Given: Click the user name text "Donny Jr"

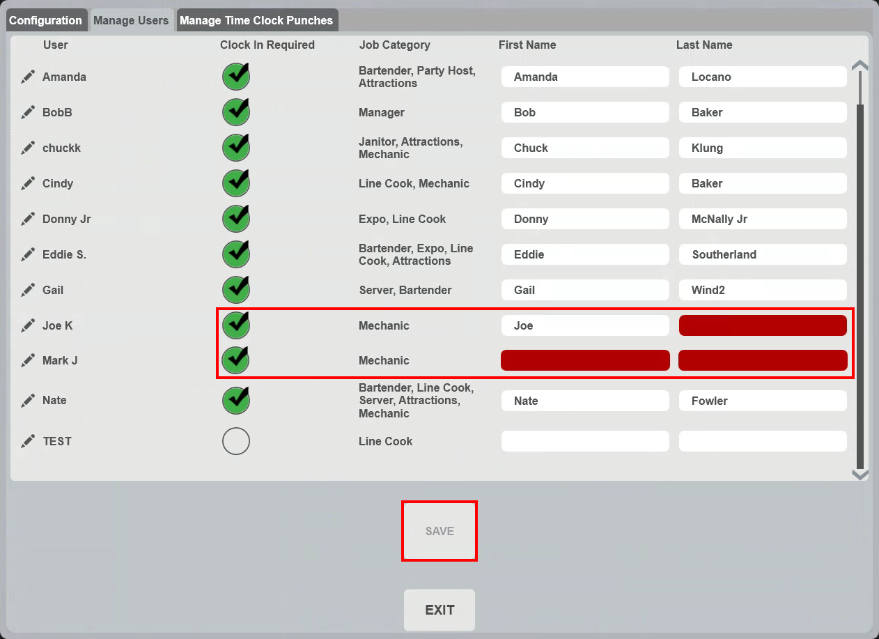Looking at the screenshot, I should tap(67, 219).
